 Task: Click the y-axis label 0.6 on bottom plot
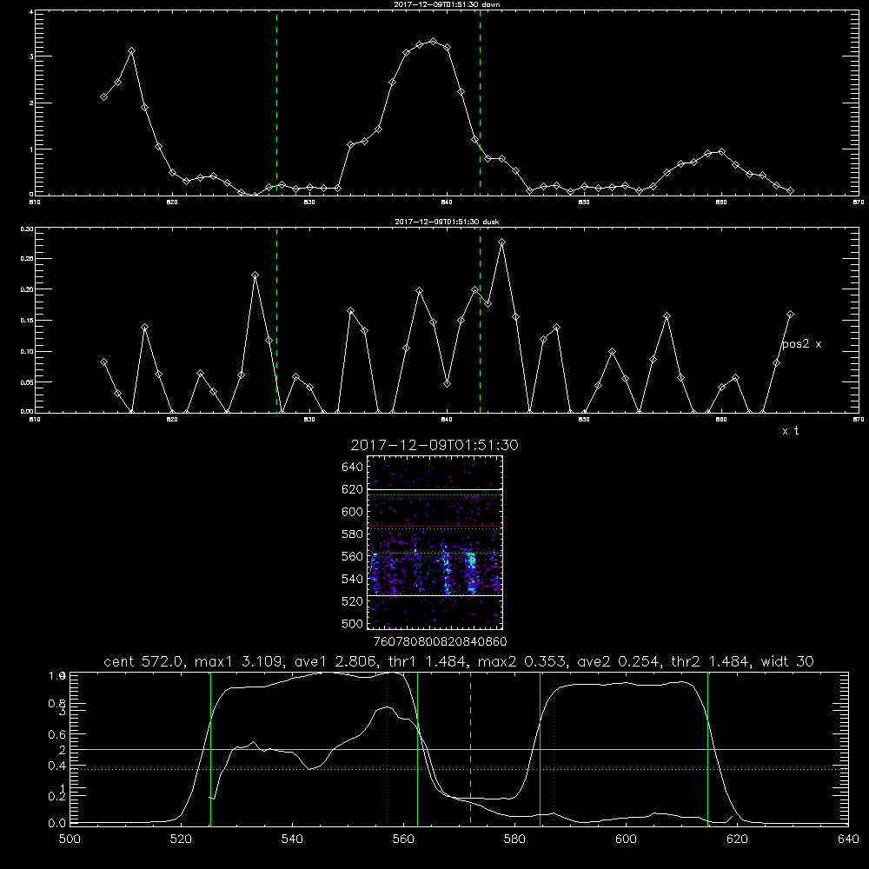[57, 734]
